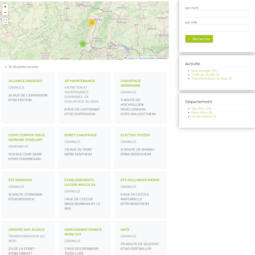This screenshot has height=255, width=255.
Task: Click '8 RUE DE L'ARTISANAT' text
Action: [82, 109]
